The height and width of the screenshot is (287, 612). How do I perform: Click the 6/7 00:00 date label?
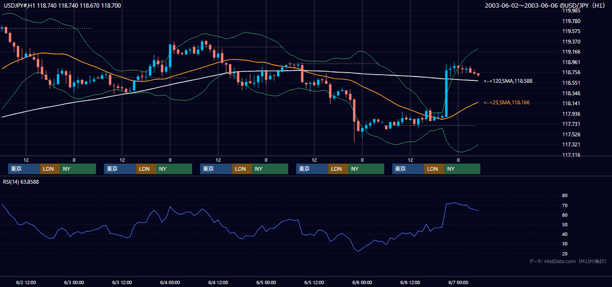click(458, 282)
